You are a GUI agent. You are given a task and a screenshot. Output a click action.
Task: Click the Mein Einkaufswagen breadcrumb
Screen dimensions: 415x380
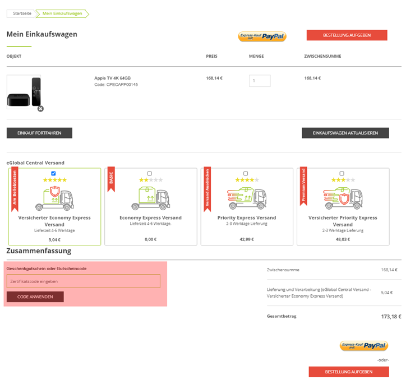tap(62, 13)
